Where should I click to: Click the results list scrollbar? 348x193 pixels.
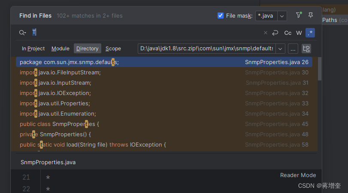coord(320,68)
